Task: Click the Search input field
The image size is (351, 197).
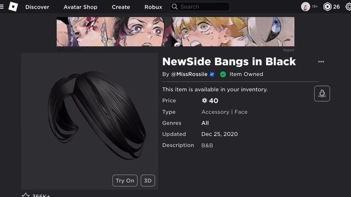Action: click(x=200, y=7)
